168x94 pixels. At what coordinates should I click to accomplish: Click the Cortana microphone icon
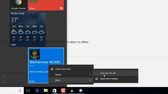tap(20, 91)
